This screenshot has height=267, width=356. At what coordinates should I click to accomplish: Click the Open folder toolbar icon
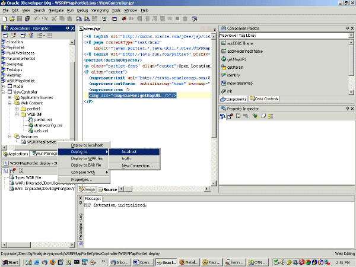pos(12,19)
